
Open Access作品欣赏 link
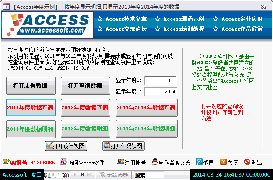pos(242,29)
